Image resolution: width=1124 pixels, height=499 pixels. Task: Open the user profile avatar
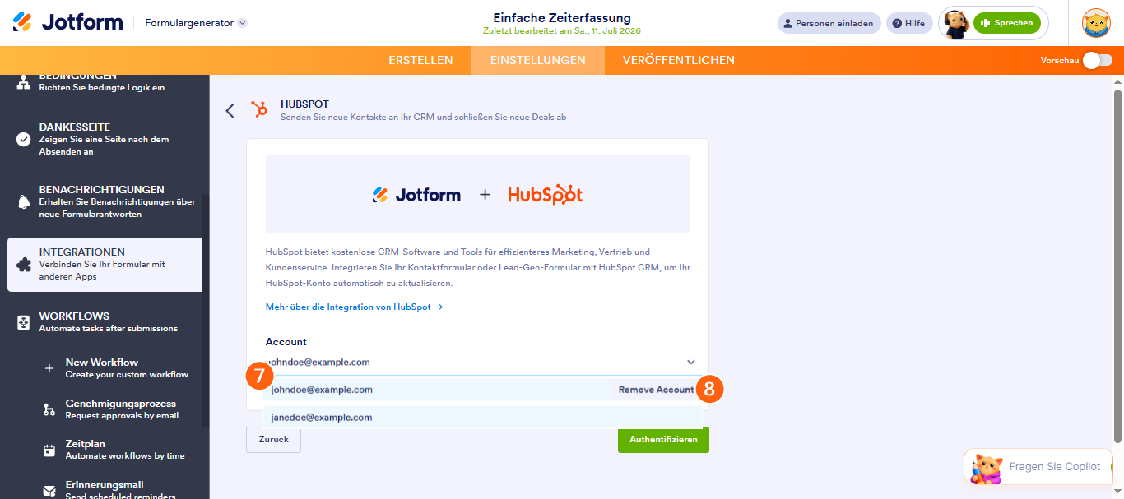click(1096, 23)
